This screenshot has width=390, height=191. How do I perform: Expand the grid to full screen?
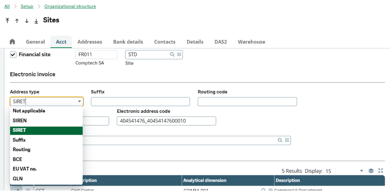point(381,171)
